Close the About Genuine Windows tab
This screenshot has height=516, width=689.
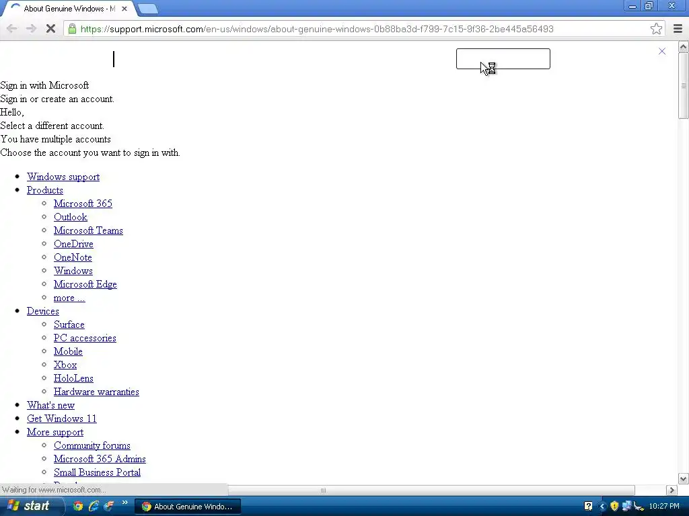tap(124, 8)
